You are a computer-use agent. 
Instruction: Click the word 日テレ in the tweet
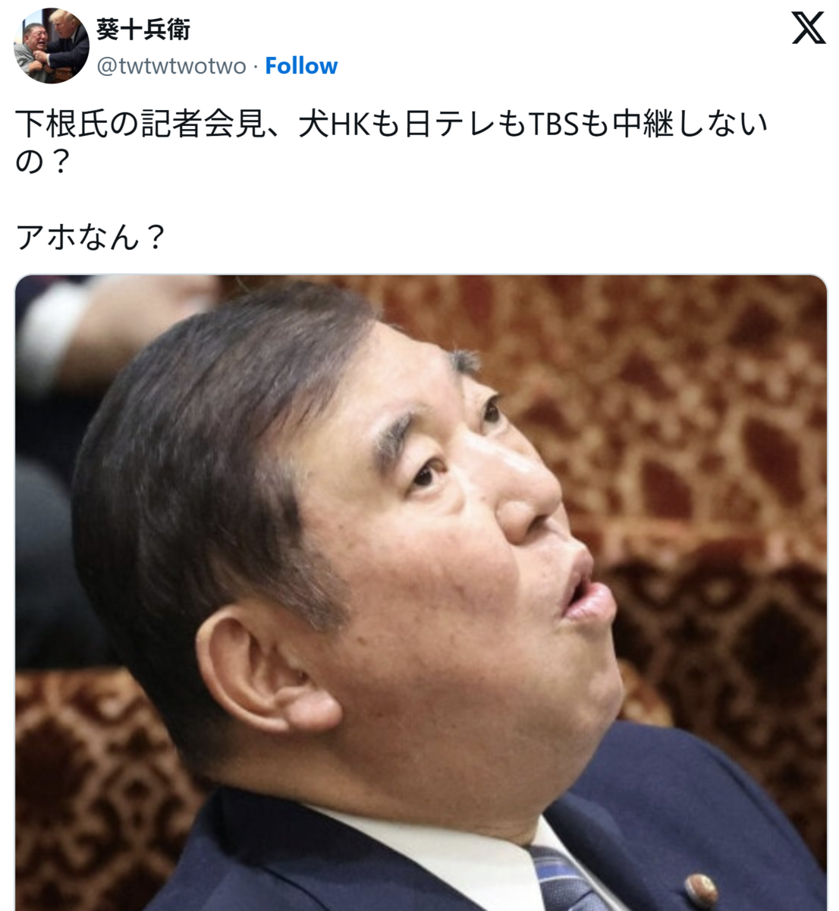[x=448, y=125]
